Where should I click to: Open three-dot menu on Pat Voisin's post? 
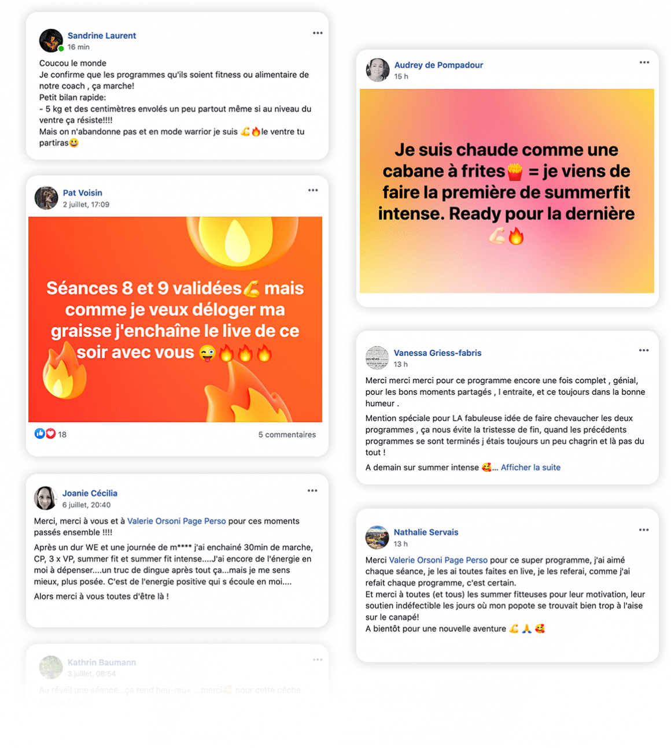313,190
